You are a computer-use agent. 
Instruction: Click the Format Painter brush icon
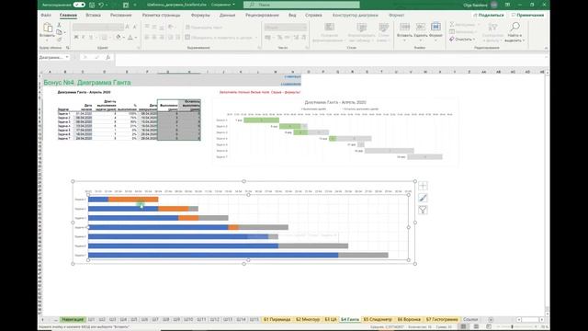click(x=59, y=39)
